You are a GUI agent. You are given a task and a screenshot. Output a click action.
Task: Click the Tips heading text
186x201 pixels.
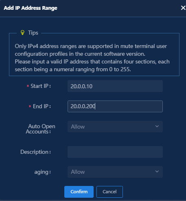[x=33, y=33]
